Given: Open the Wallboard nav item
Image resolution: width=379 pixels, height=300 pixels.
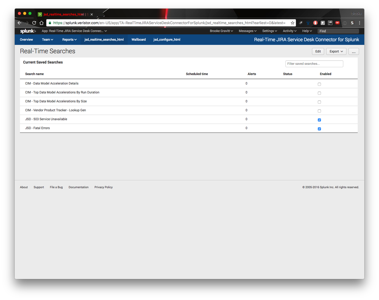Looking at the screenshot, I should (139, 40).
